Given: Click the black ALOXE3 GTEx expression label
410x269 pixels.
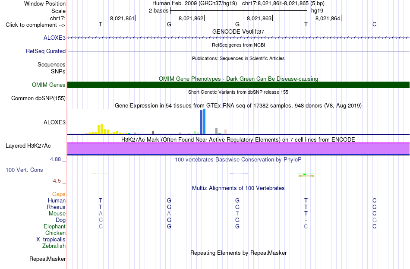Looking at the screenshot, I should (x=54, y=122).
